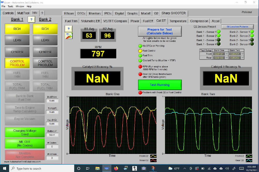Open O2 Location Pictures

(x=237, y=27)
